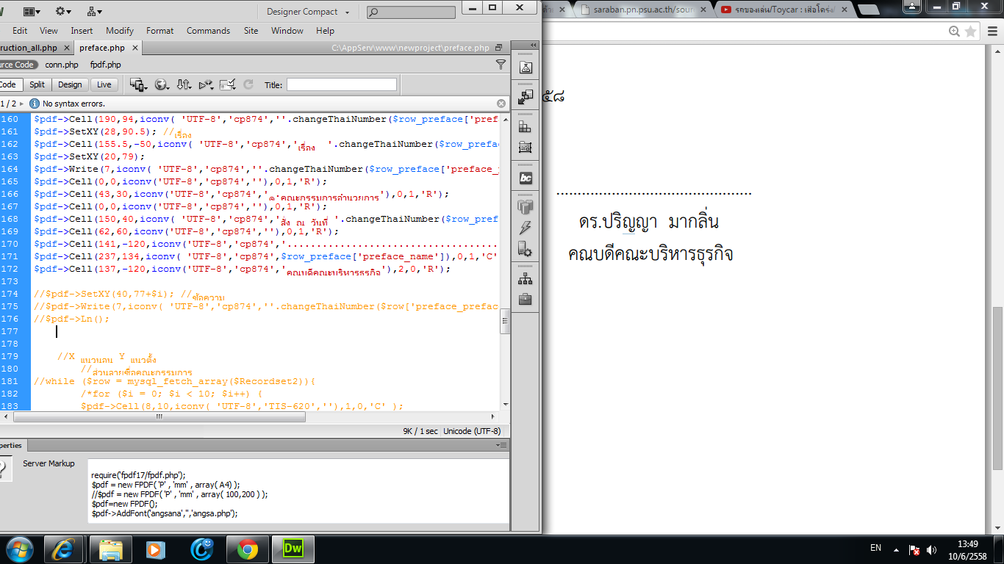Image resolution: width=1004 pixels, height=564 pixels.
Task: Switch to the preface.php document tab
Action: (x=102, y=48)
